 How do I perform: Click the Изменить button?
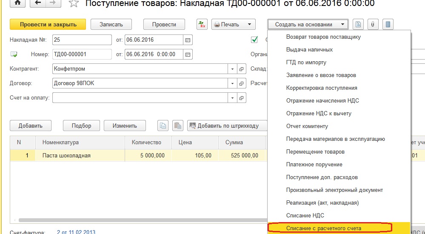pyautogui.click(x=125, y=126)
